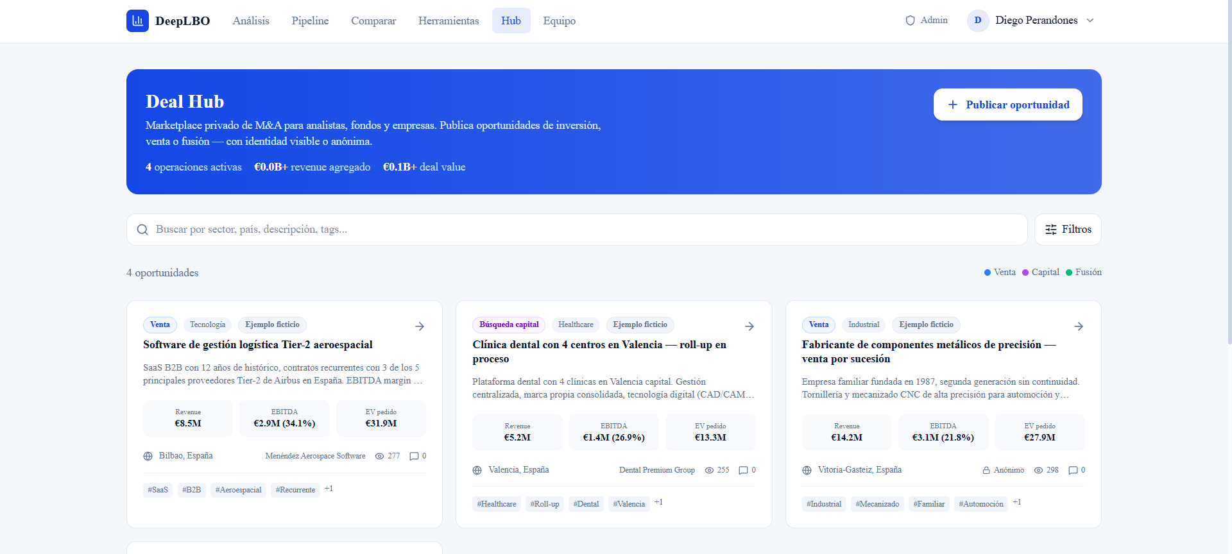Click the blue Venta legend dot

(x=988, y=273)
